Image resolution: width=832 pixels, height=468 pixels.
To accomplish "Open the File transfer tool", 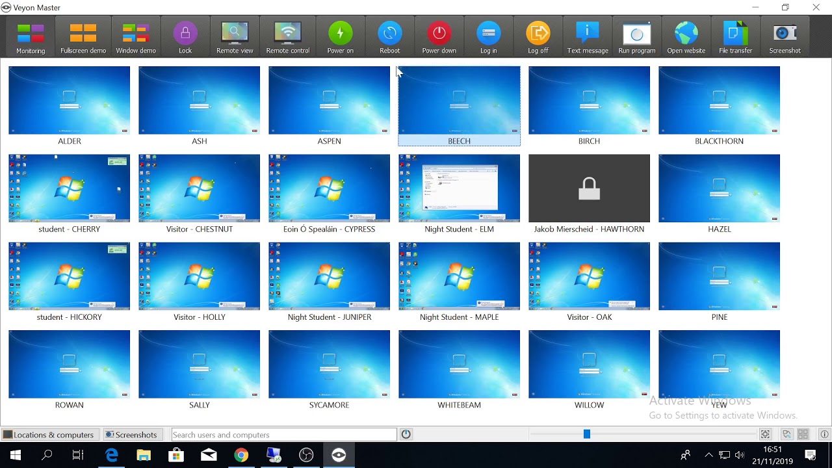I will click(x=736, y=38).
